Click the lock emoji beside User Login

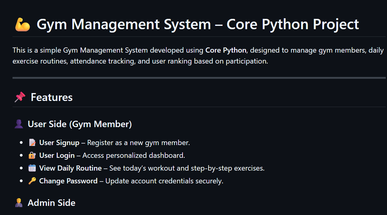click(x=32, y=155)
